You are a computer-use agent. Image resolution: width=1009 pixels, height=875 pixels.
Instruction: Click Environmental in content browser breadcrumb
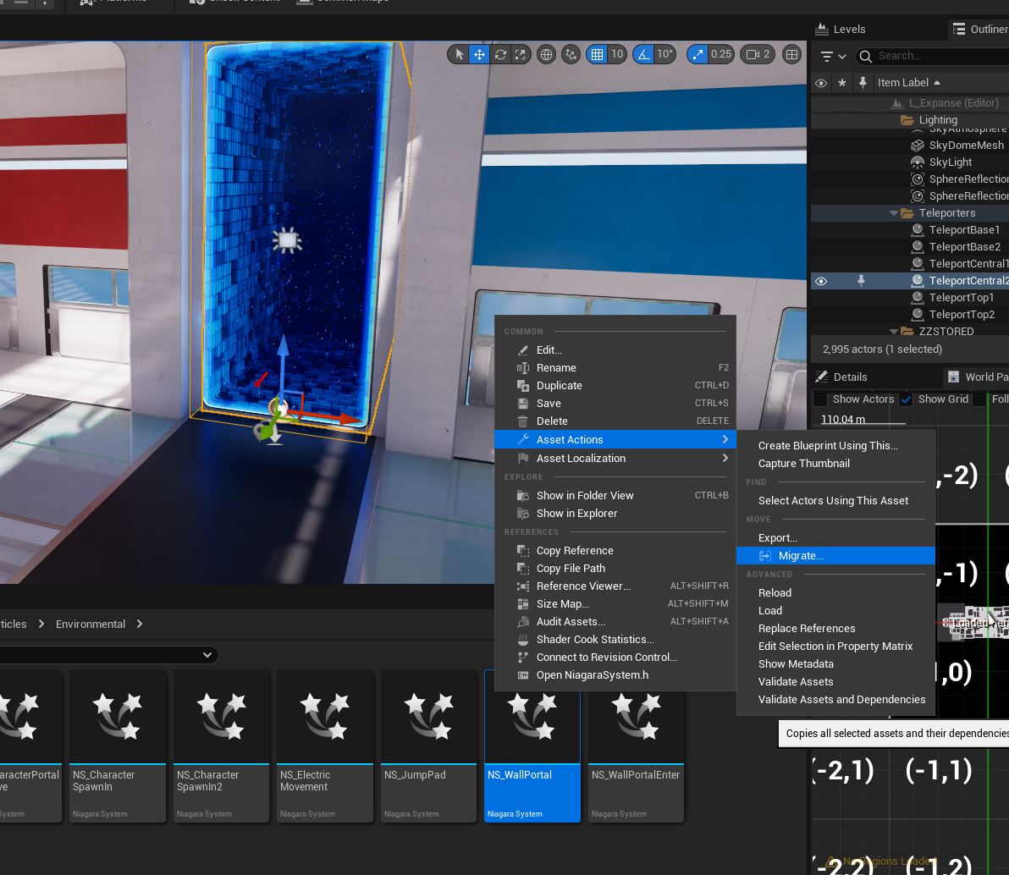pos(91,624)
